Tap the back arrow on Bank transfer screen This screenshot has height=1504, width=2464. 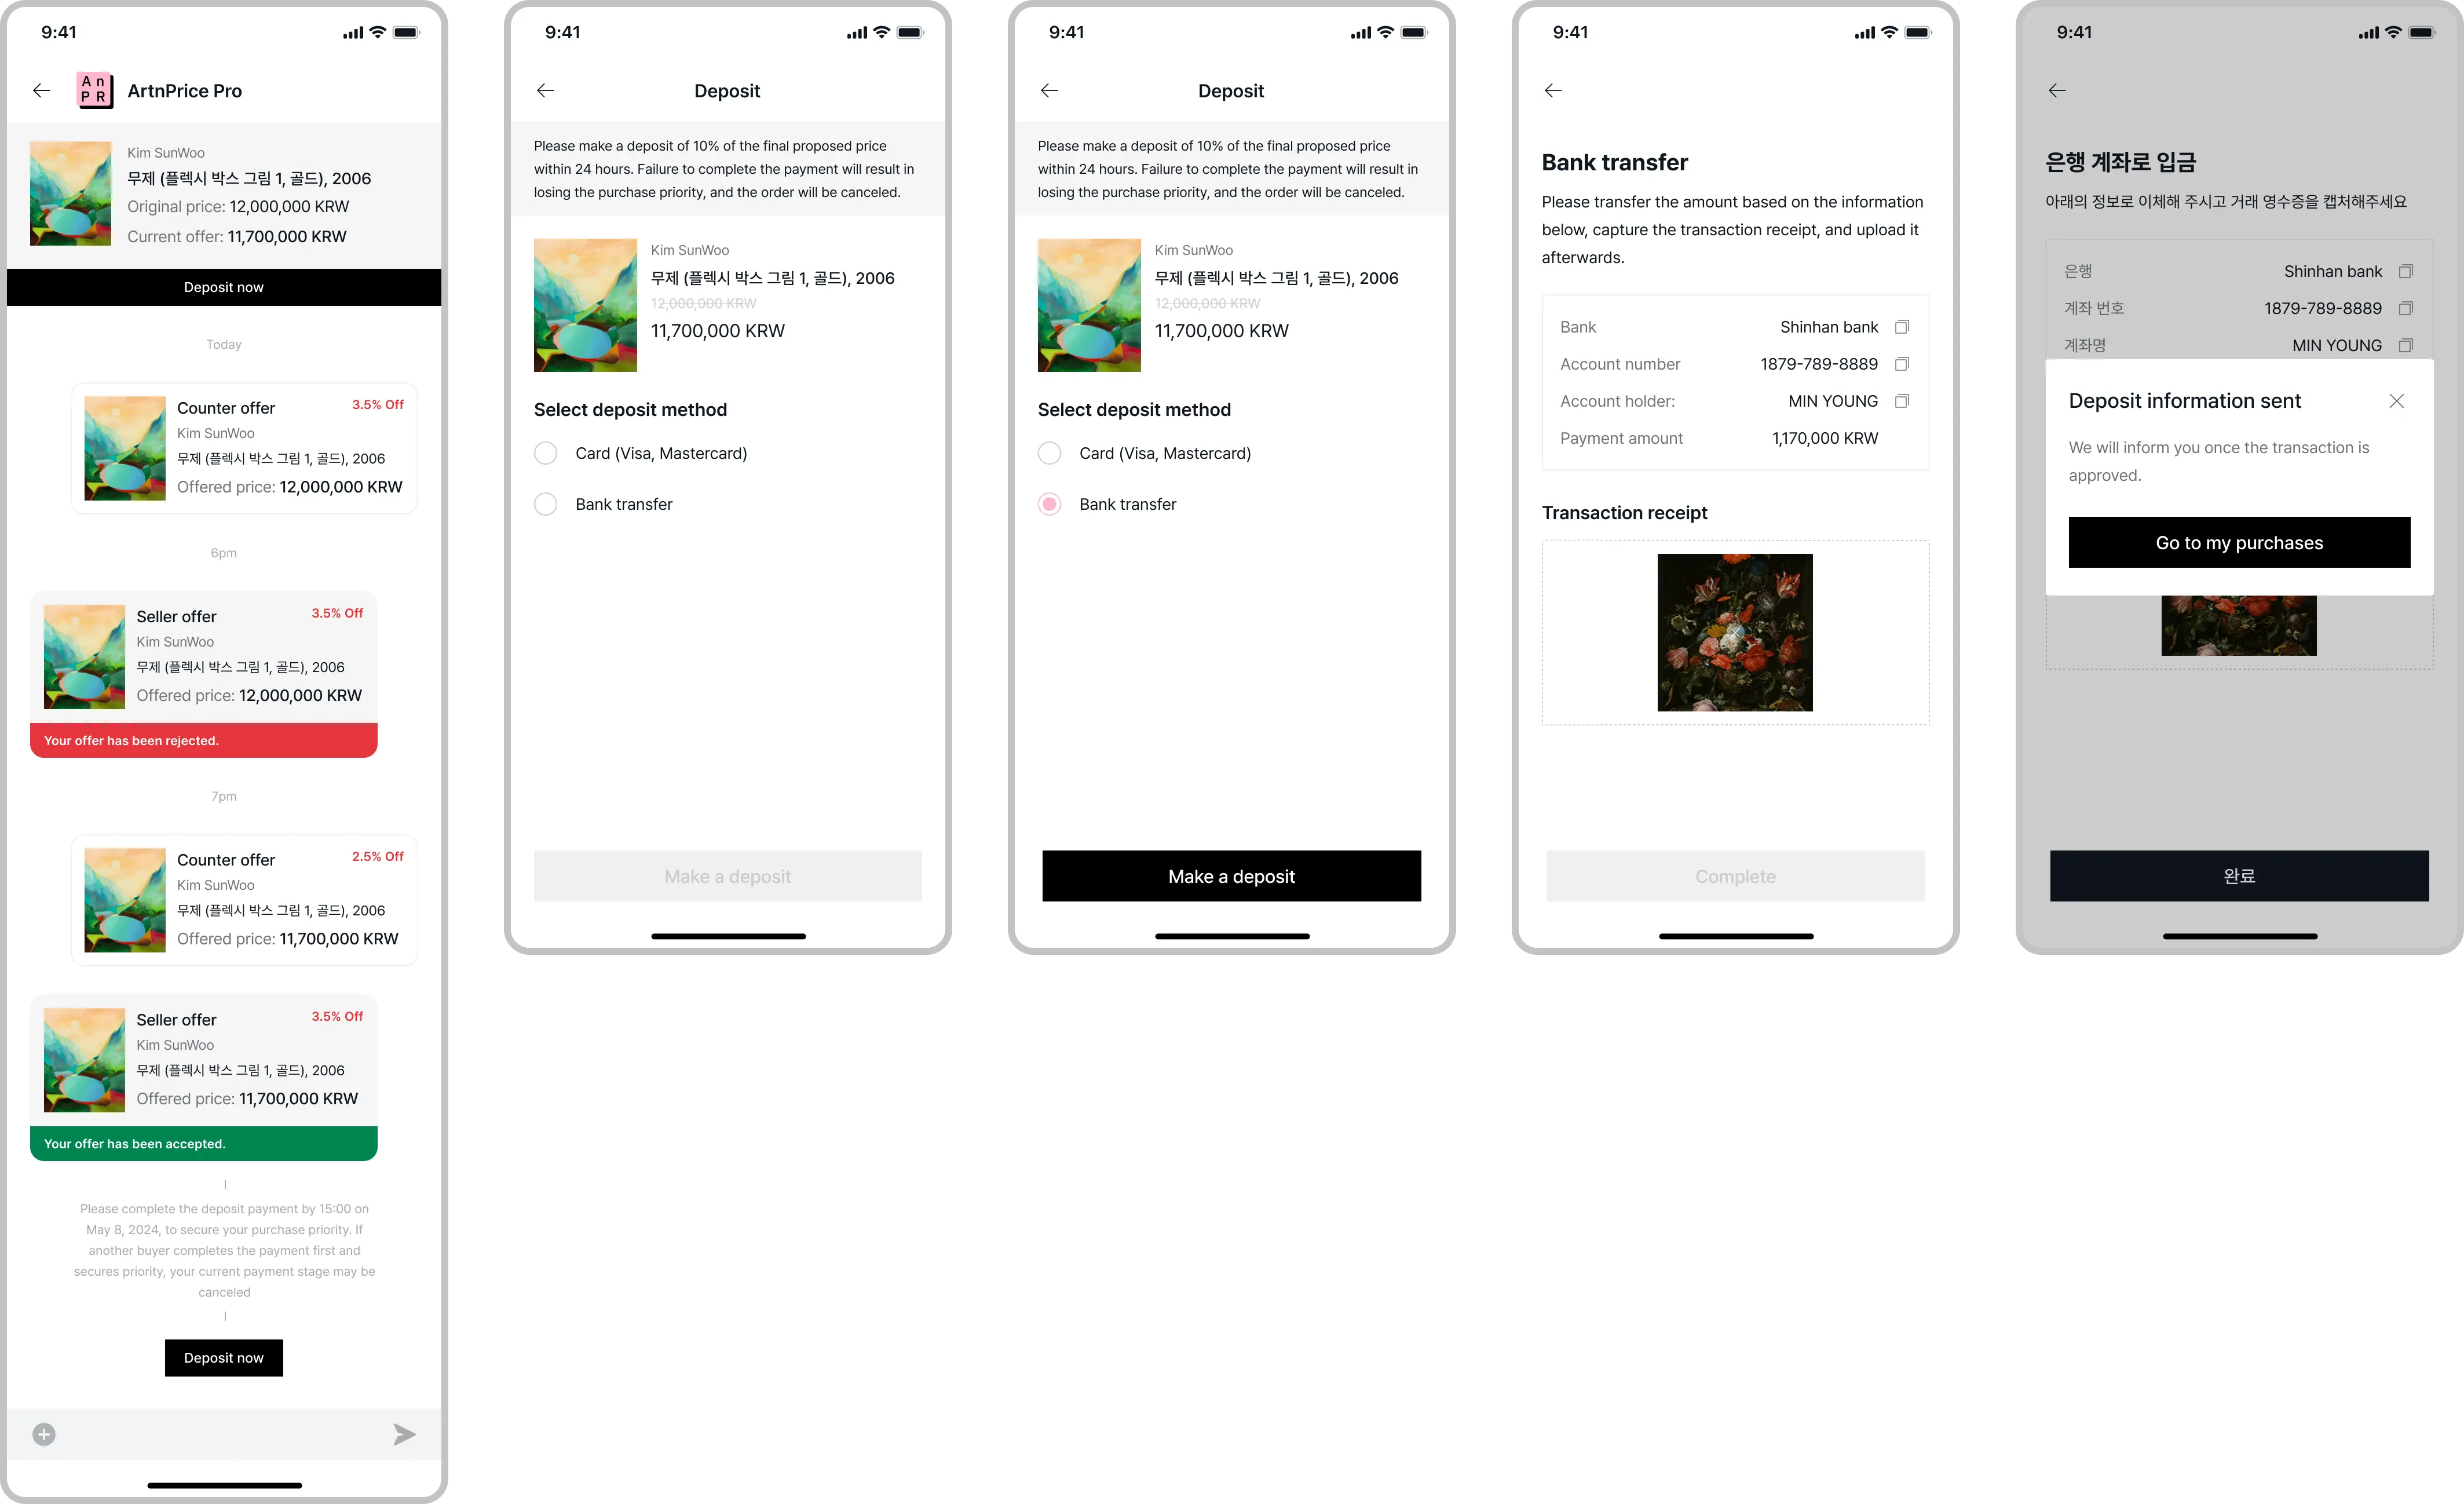[x=1552, y=90]
